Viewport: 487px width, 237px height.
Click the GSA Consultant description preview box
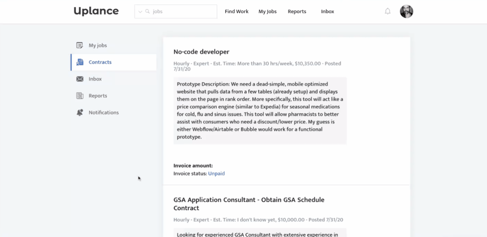click(x=260, y=233)
